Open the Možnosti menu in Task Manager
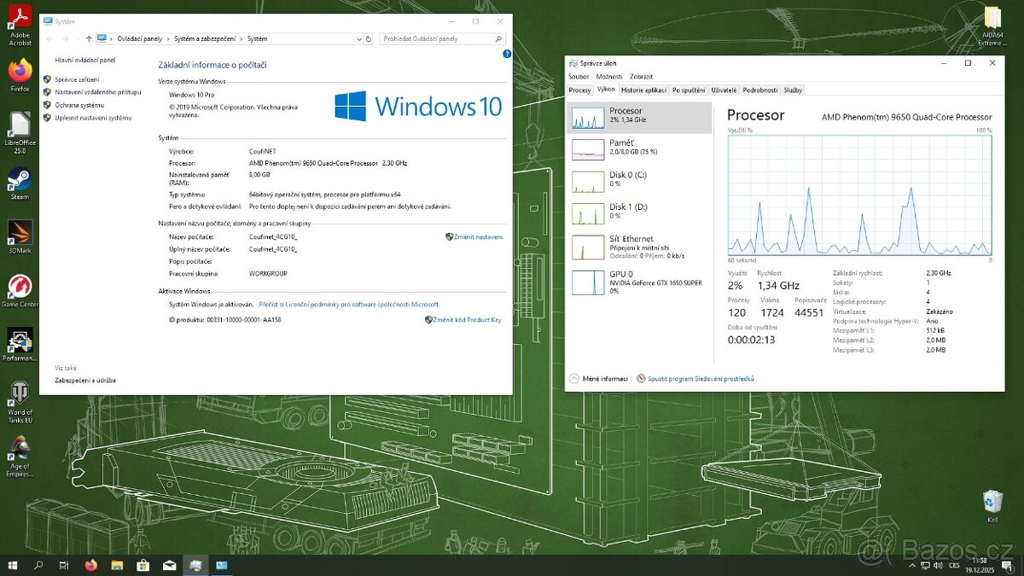 click(608, 76)
